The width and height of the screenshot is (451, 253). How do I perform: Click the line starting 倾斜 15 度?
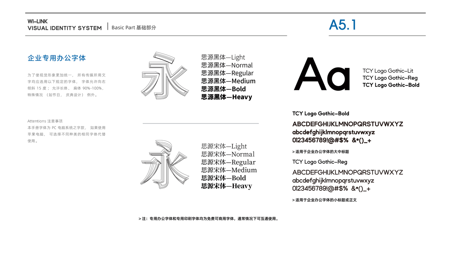(66, 88)
